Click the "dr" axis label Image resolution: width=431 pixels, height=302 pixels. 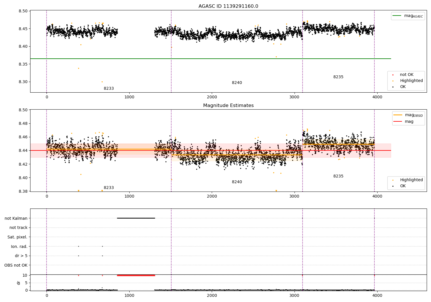click(19, 283)
